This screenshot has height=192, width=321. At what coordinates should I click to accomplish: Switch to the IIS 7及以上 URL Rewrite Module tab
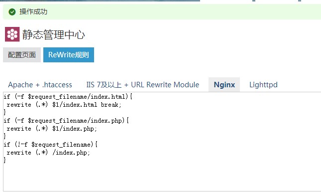(x=142, y=85)
